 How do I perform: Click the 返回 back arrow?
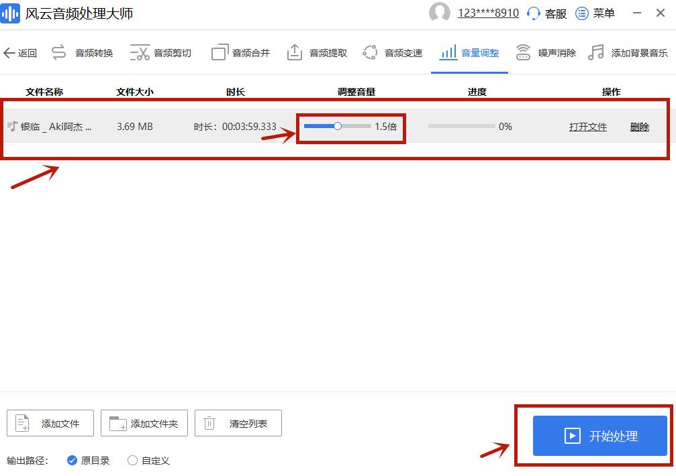click(x=19, y=52)
